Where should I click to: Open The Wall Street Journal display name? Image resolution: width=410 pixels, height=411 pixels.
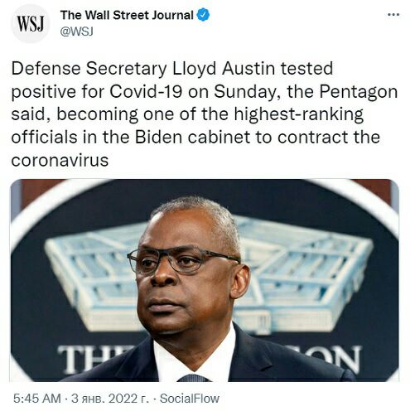pyautogui.click(x=127, y=15)
